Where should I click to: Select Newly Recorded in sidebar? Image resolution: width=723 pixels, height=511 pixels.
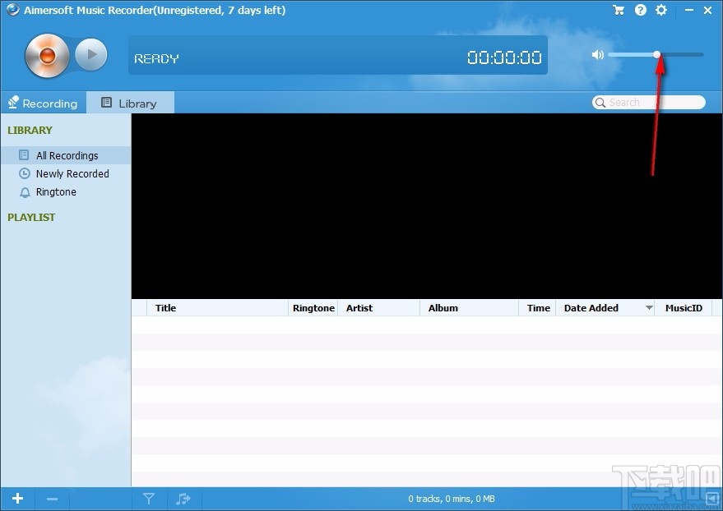[x=72, y=173]
